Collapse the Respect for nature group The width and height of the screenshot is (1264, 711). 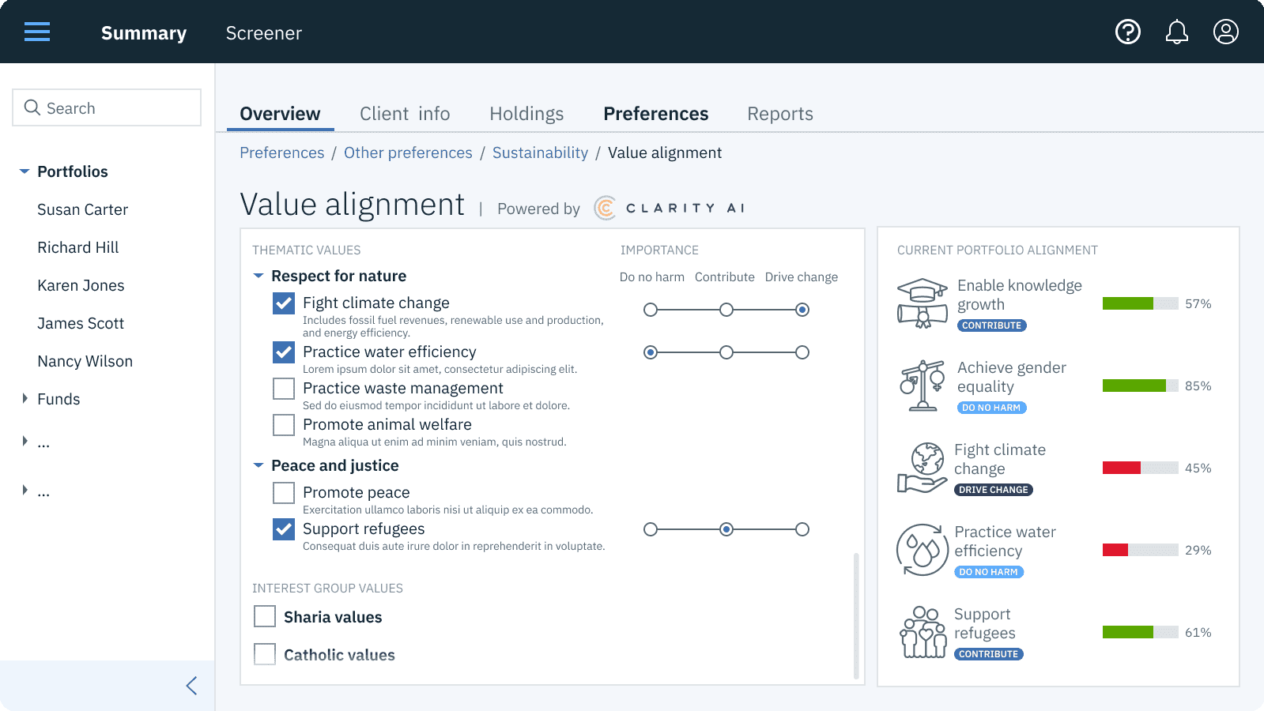[258, 276]
